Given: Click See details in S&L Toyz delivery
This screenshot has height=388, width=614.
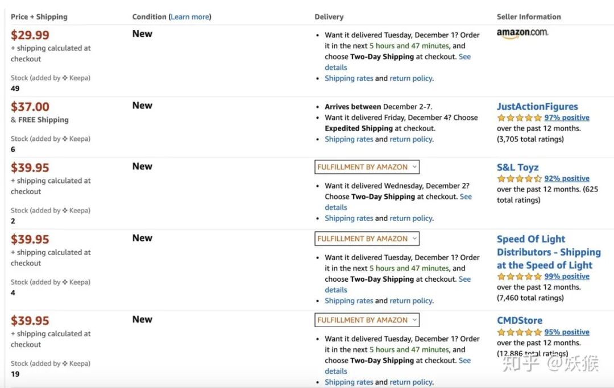Looking at the screenshot, I should coord(398,202).
